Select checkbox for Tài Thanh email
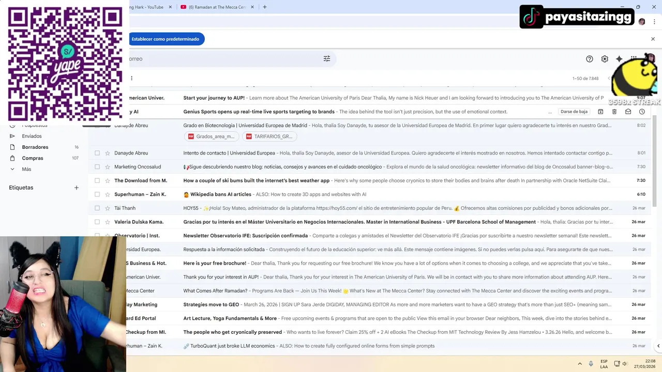 tap(97, 208)
